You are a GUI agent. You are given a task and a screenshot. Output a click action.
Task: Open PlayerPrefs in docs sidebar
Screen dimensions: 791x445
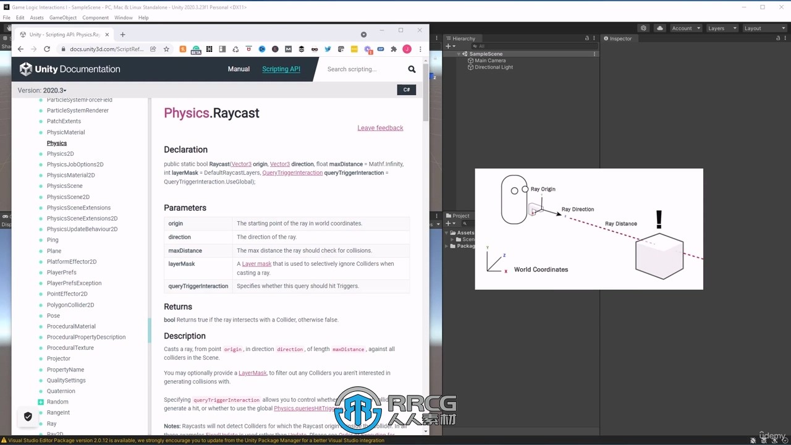(61, 273)
